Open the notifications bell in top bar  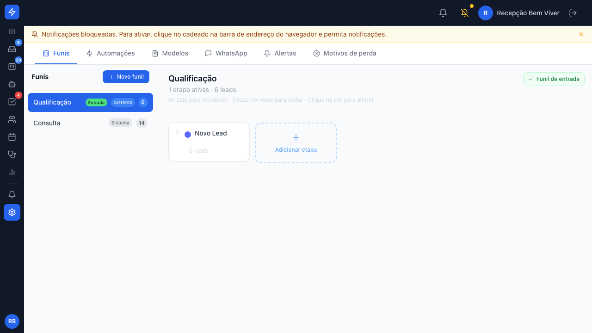[443, 13]
